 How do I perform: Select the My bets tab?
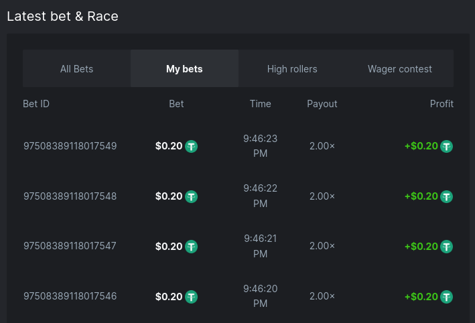(184, 69)
